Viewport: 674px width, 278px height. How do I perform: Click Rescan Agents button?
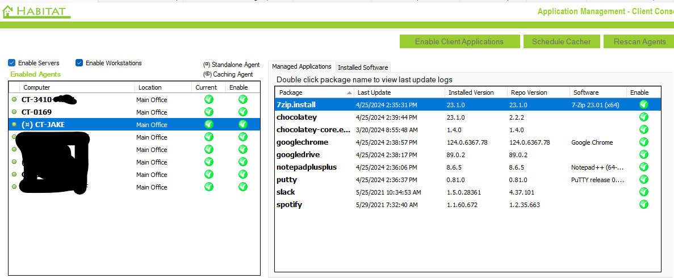tap(639, 41)
